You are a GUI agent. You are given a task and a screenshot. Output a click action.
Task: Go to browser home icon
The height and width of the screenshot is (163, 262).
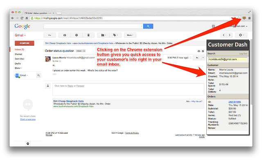point(27,18)
